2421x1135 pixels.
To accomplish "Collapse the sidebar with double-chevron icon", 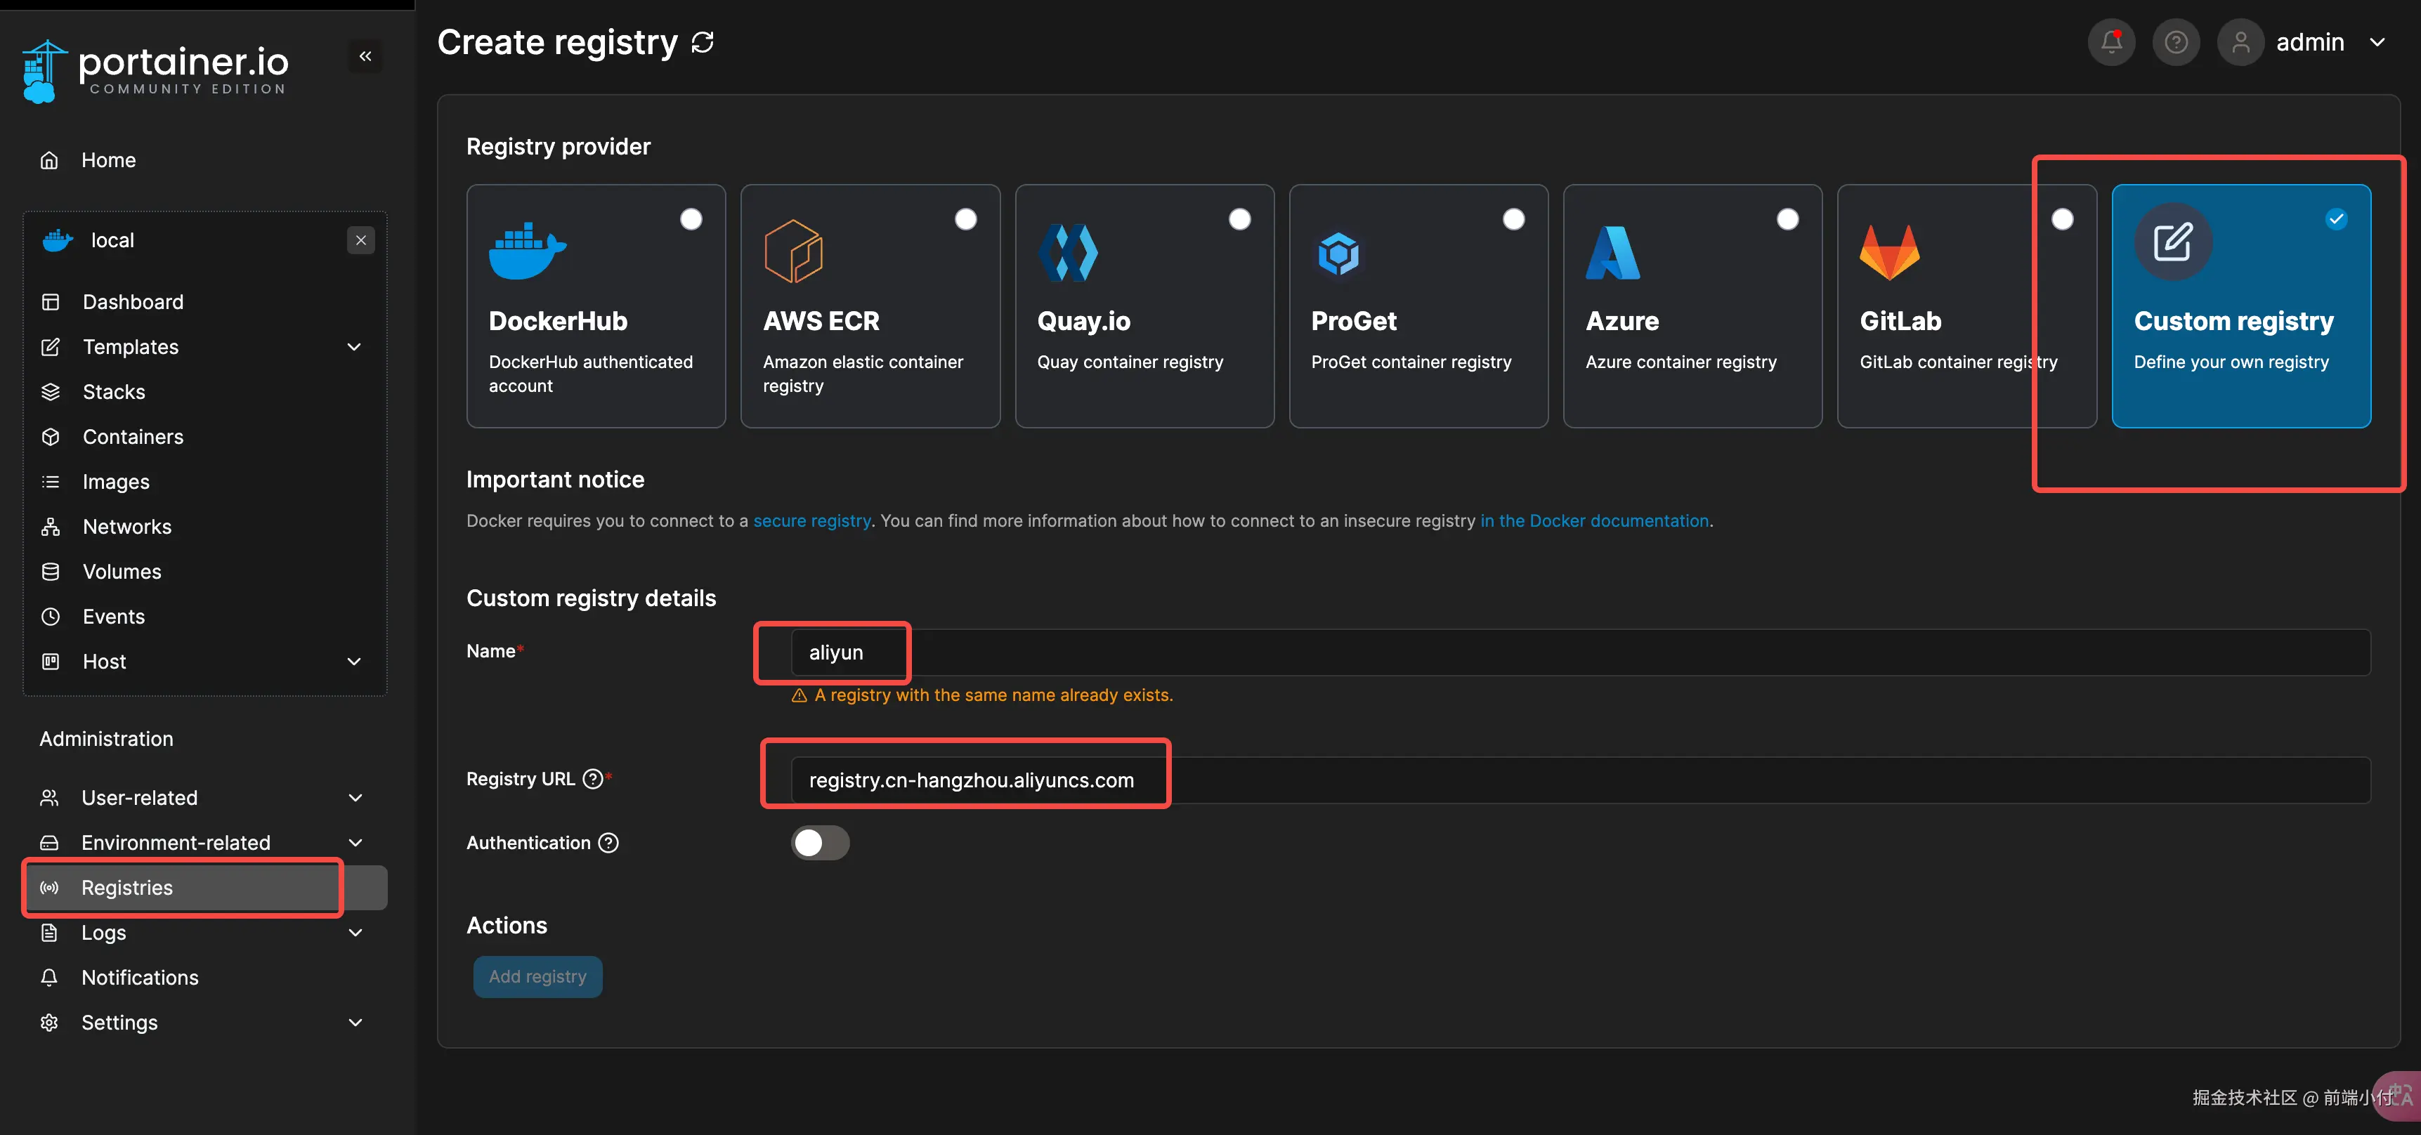I will pyautogui.click(x=365, y=56).
